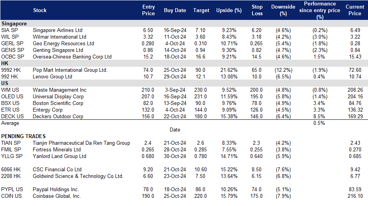The height and width of the screenshot is (206, 368).
Task: Click the 8.5% performance value
Action: (x=319, y=117)
